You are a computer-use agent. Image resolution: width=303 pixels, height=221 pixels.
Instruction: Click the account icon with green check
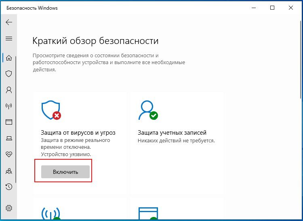tap(148, 110)
